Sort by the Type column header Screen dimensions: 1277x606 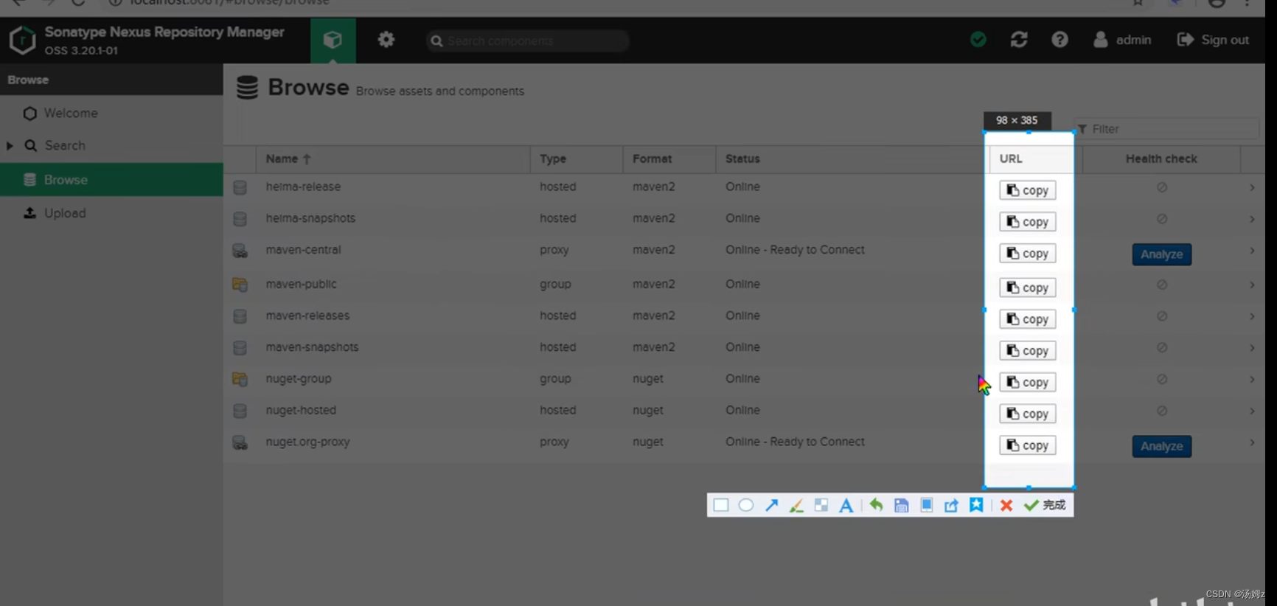(577, 159)
